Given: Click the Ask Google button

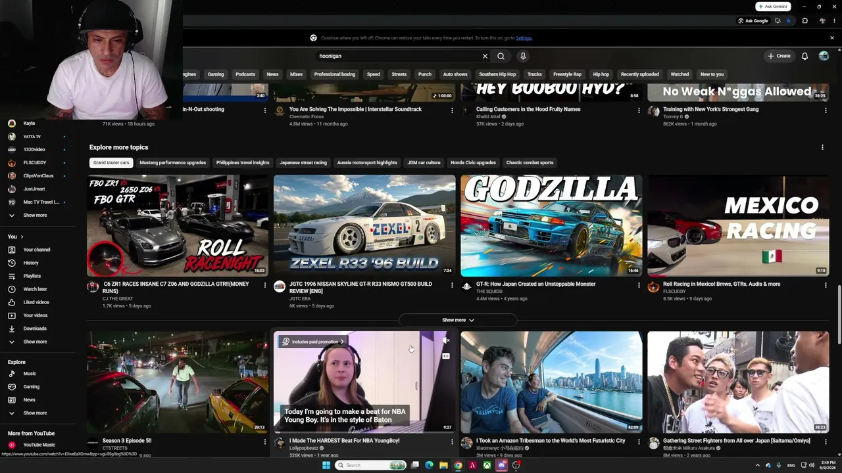Looking at the screenshot, I should tap(753, 21).
